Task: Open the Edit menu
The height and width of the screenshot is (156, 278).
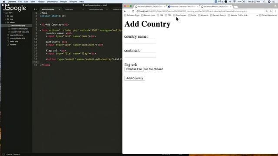Action: coord(26,2)
